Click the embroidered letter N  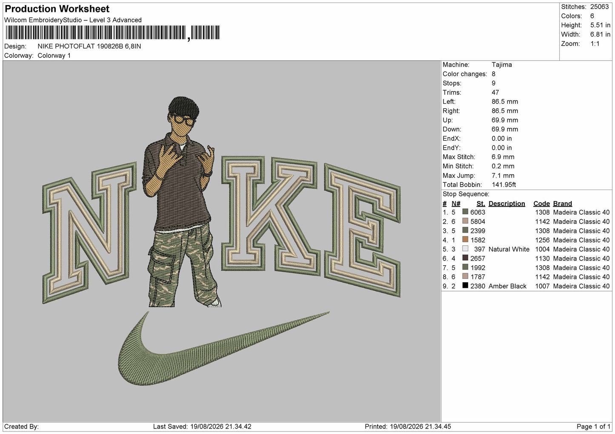pos(89,233)
